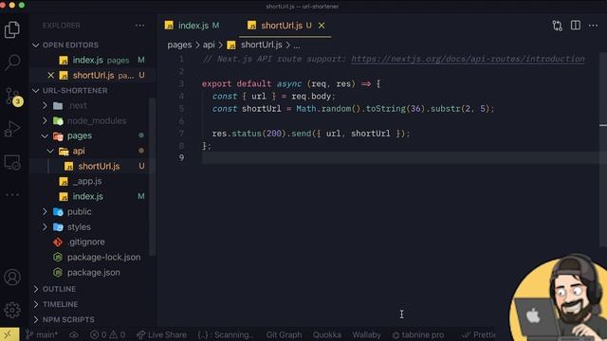This screenshot has width=607, height=341.
Task: Click Prettier status bar item
Action: tap(478, 334)
